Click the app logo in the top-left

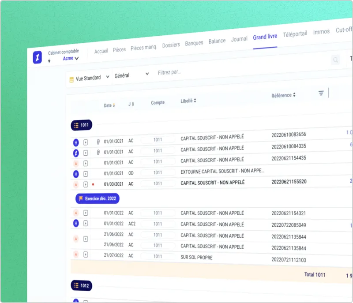(x=37, y=57)
